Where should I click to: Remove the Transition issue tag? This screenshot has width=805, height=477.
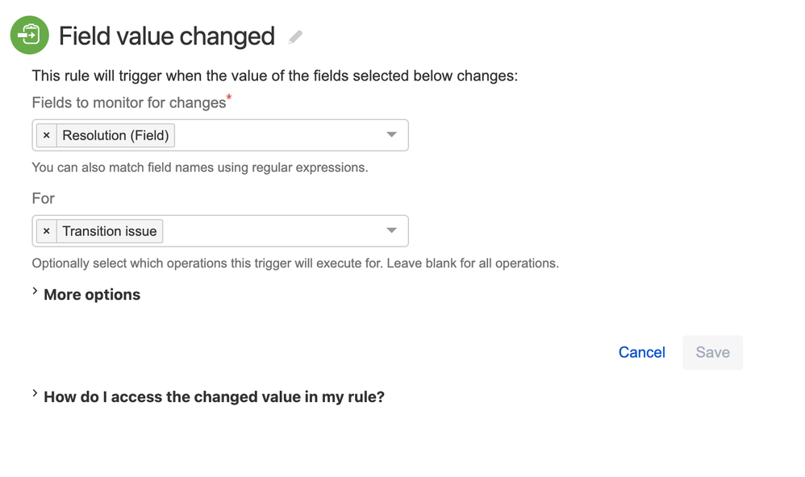[x=47, y=231]
